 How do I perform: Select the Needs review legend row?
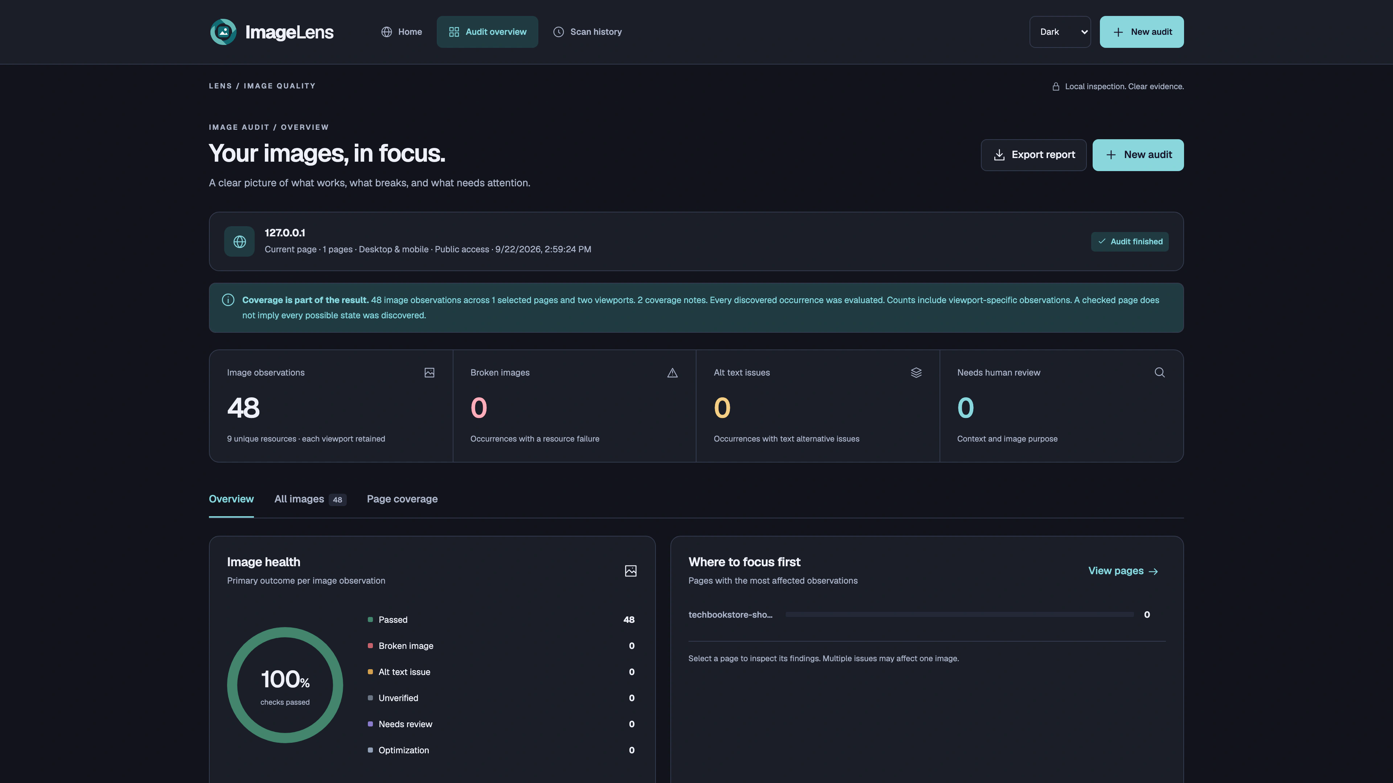pyautogui.click(x=501, y=724)
